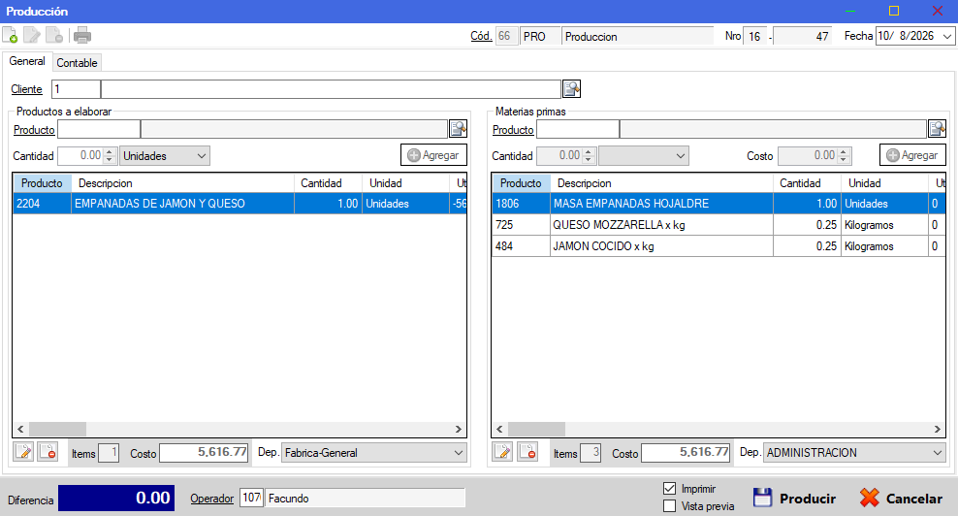Click Producto link in Productos a elaborar
This screenshot has height=516, width=958.
point(34,130)
